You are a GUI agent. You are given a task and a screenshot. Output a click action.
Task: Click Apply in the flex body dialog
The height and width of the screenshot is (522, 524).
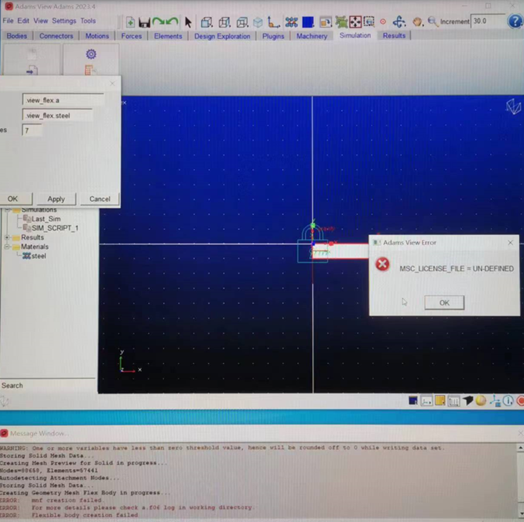[56, 199]
